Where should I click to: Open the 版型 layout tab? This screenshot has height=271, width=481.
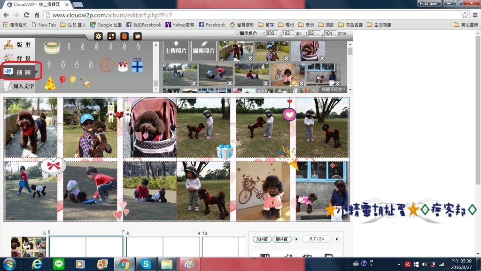click(18, 45)
